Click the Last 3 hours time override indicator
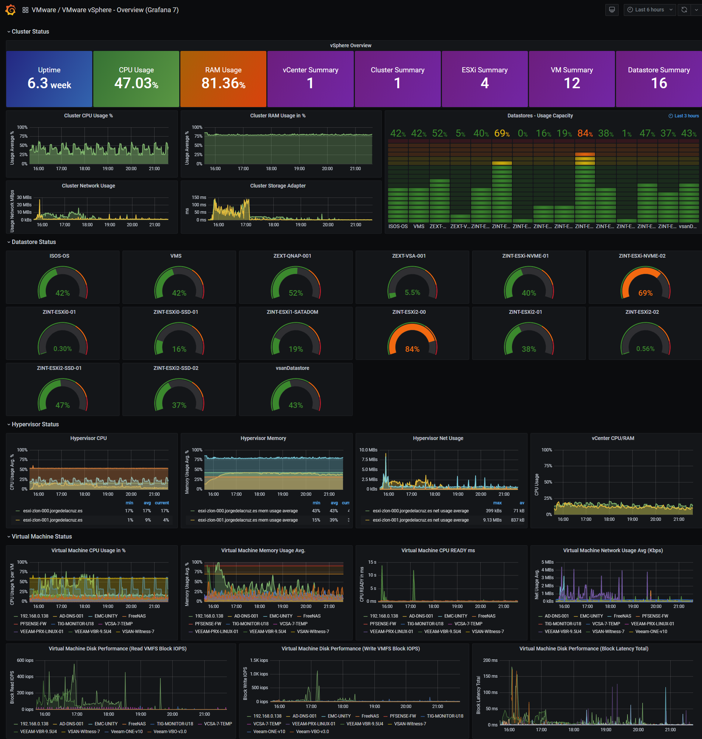702x739 pixels. point(683,116)
